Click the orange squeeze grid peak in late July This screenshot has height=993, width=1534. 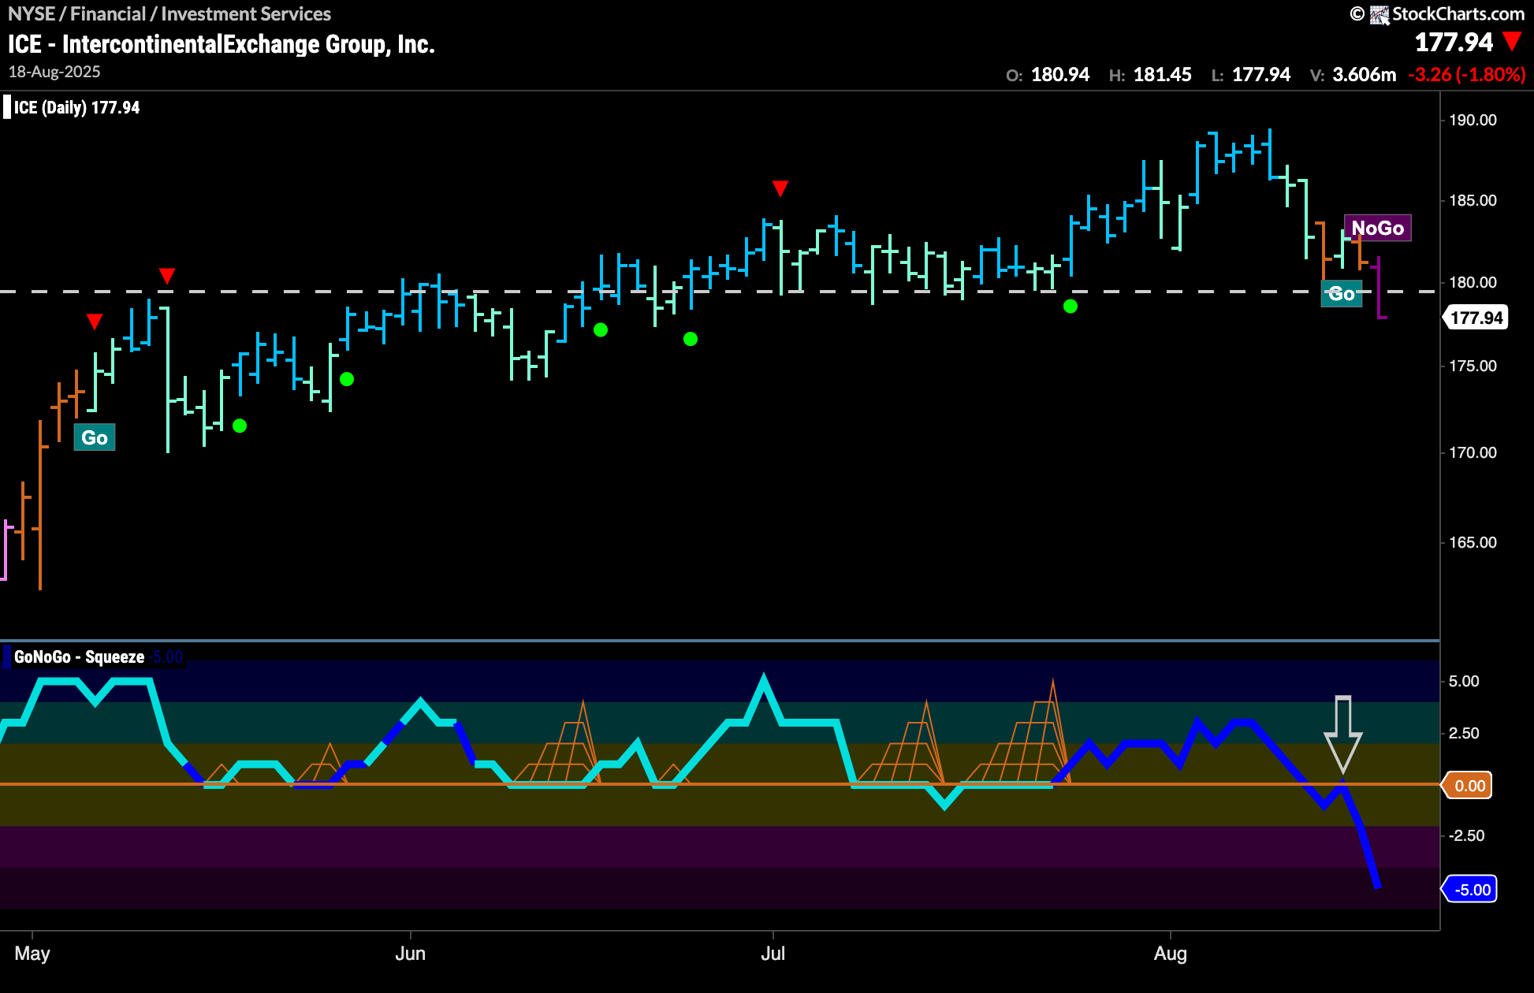tap(1052, 684)
